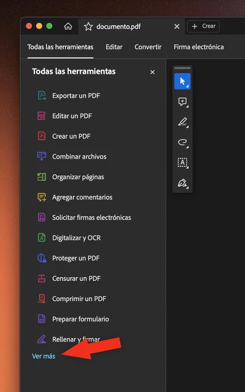Image resolution: width=245 pixels, height=392 pixels.
Task: Select the text box recognition tool
Action: click(182, 163)
